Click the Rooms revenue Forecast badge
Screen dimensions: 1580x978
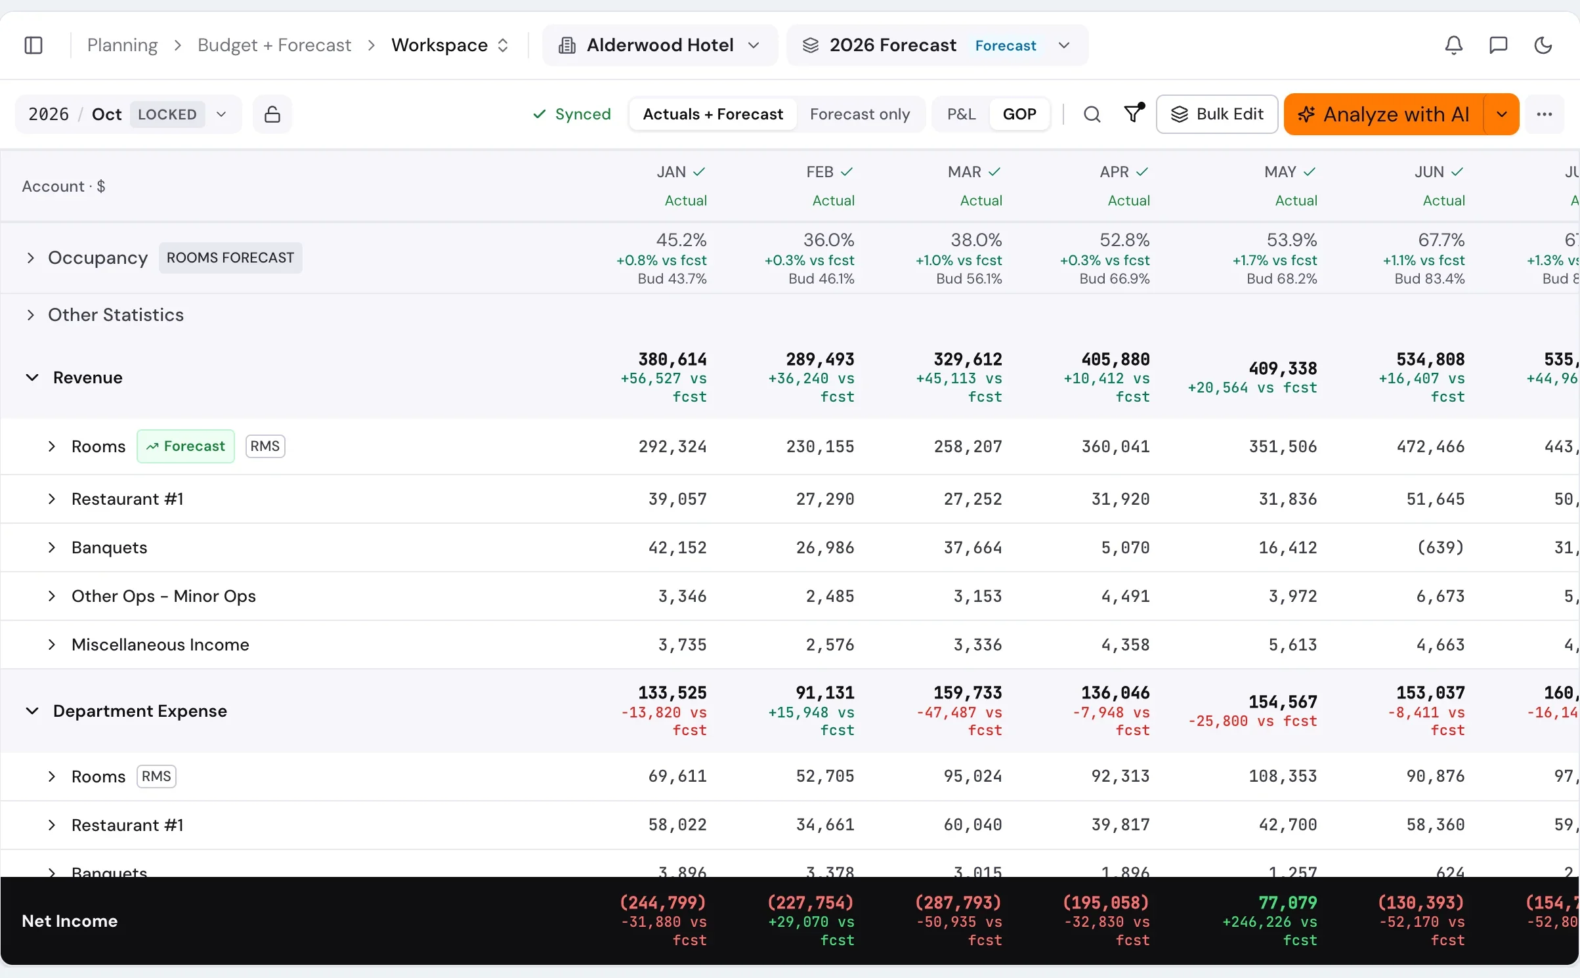(186, 446)
